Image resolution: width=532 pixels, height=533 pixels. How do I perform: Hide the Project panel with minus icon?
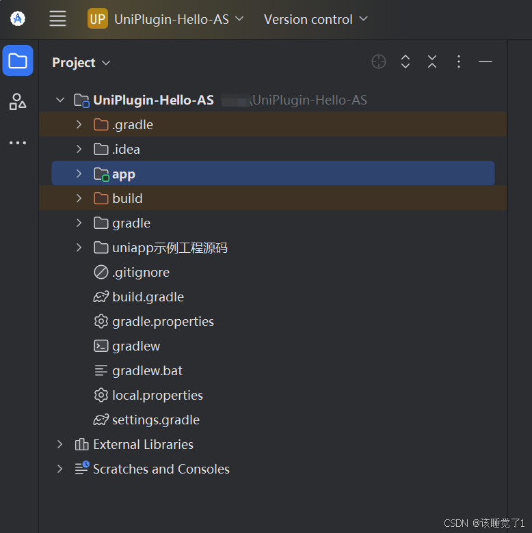coord(485,61)
